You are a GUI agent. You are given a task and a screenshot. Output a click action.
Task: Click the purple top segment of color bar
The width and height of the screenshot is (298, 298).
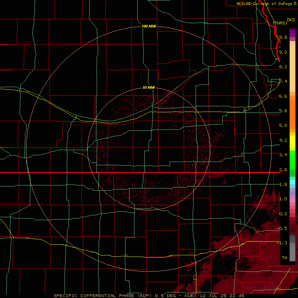(x=292, y=33)
